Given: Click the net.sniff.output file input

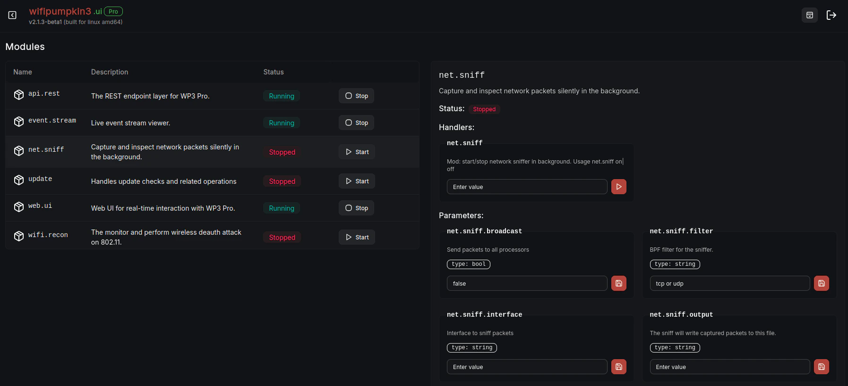Looking at the screenshot, I should click(x=730, y=367).
